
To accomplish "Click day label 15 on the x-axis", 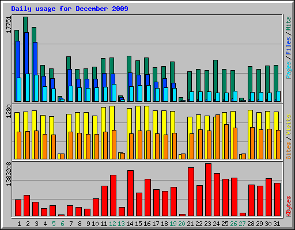I will [138, 224].
